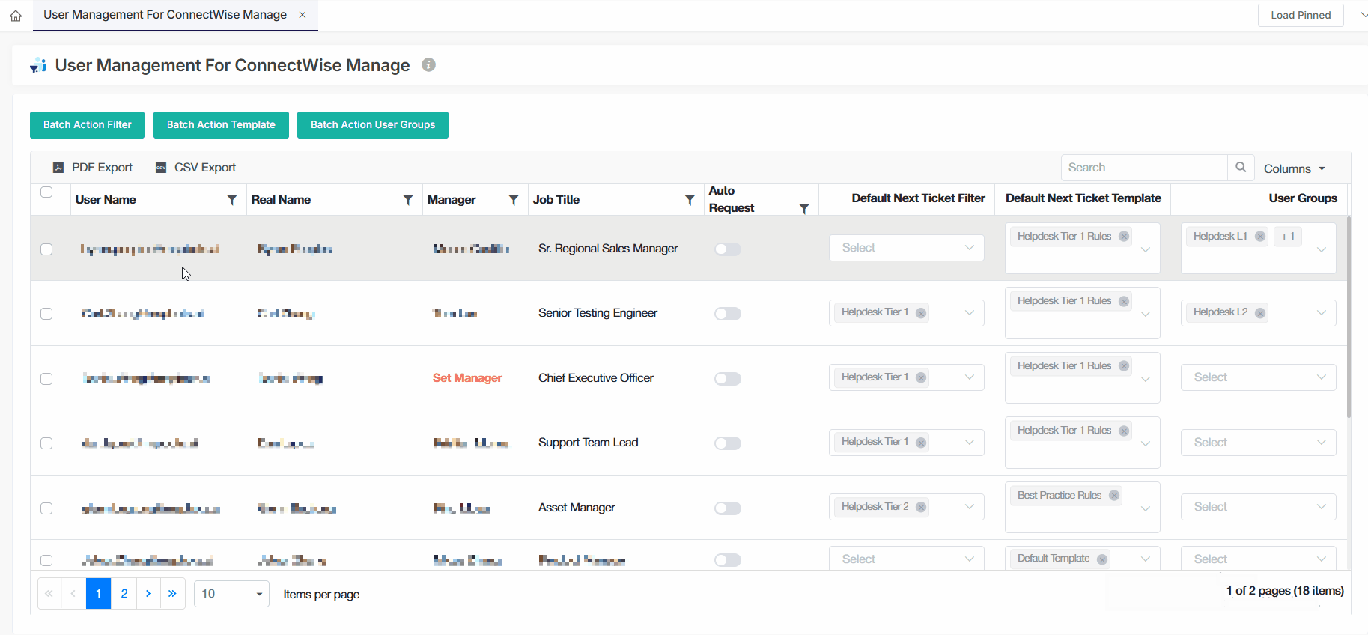
Task: Click the home icon in tab bar
Action: pos(16,16)
